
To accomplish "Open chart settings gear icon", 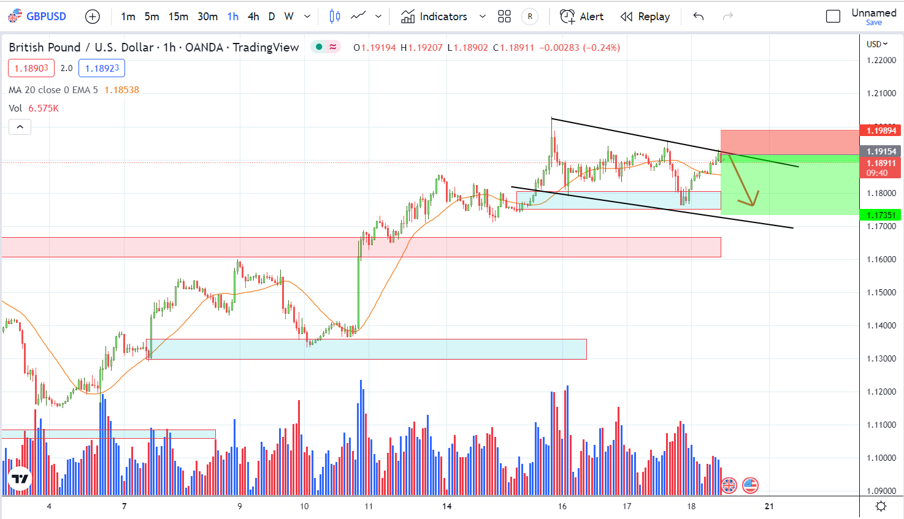I will [x=881, y=506].
